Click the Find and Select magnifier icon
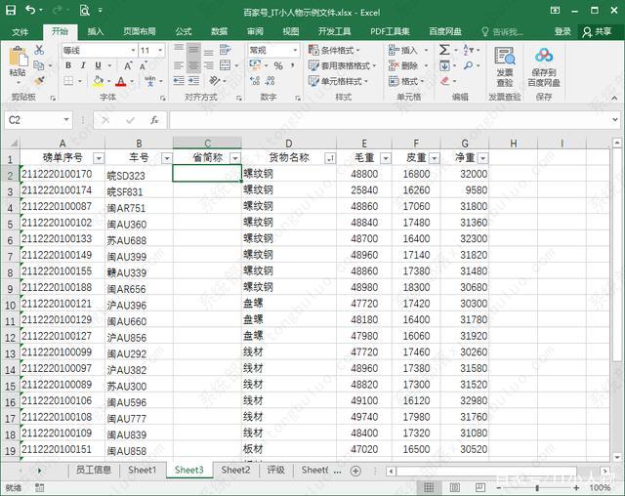 click(469, 65)
